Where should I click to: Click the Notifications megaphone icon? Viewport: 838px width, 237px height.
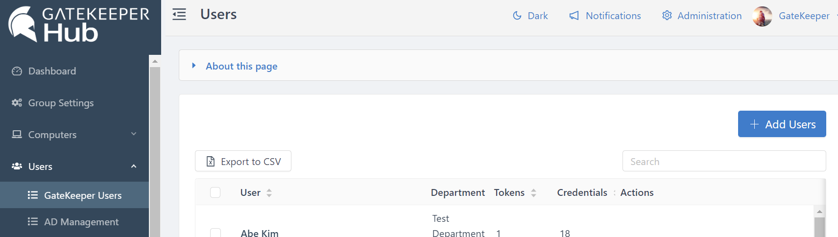(x=574, y=16)
